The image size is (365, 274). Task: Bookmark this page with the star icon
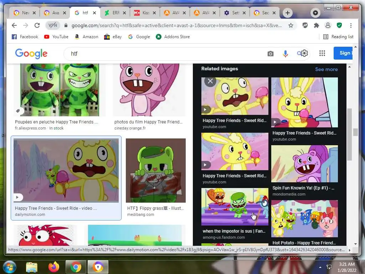tap(291, 25)
